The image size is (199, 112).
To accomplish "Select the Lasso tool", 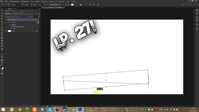I will (2, 16).
